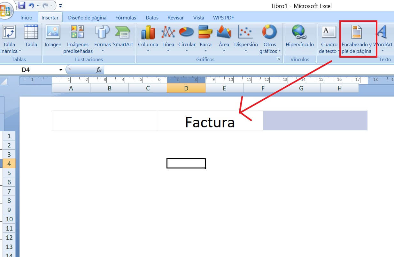Select the Insertar tab
The width and height of the screenshot is (394, 257).
50,18
